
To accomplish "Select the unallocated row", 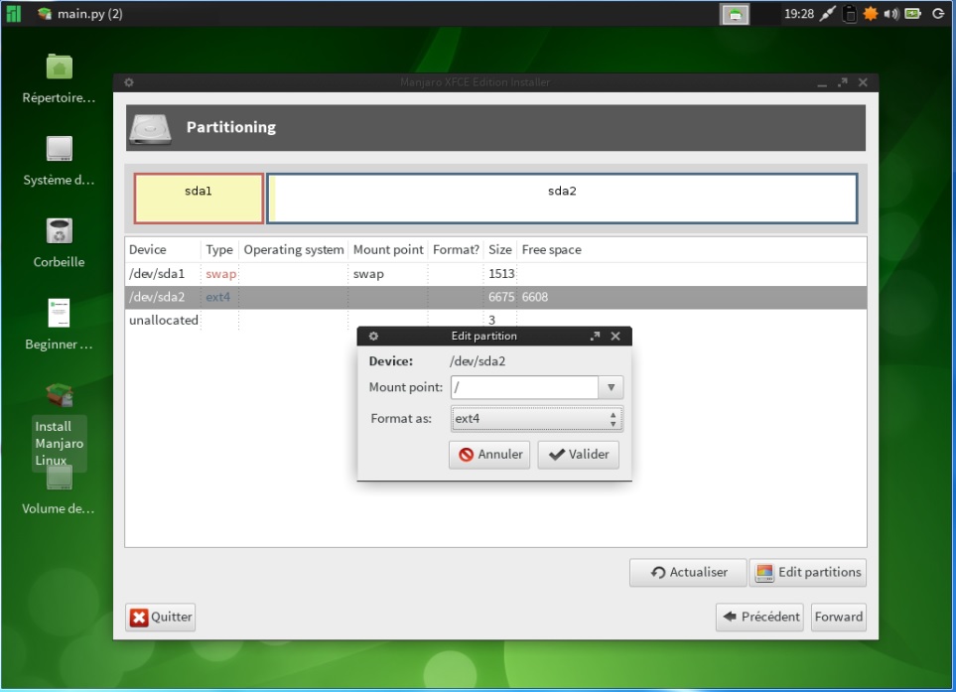I will pyautogui.click(x=495, y=320).
